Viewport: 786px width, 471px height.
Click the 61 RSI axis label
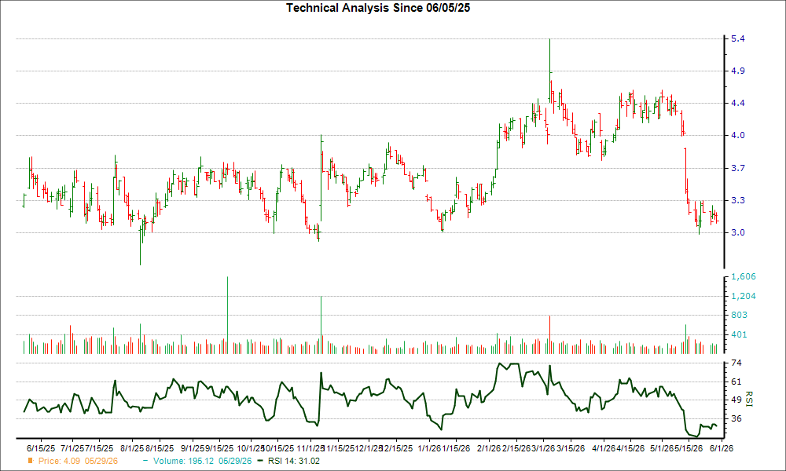pyautogui.click(x=736, y=382)
